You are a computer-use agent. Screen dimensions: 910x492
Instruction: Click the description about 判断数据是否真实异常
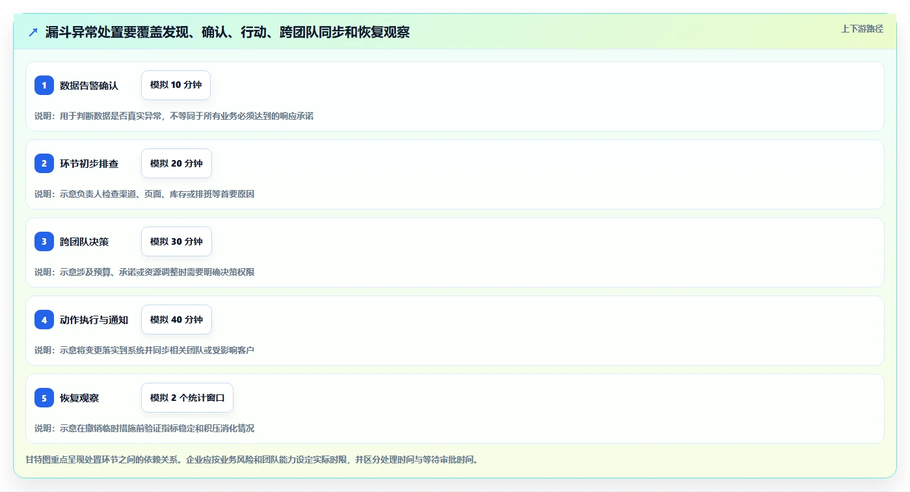[174, 116]
